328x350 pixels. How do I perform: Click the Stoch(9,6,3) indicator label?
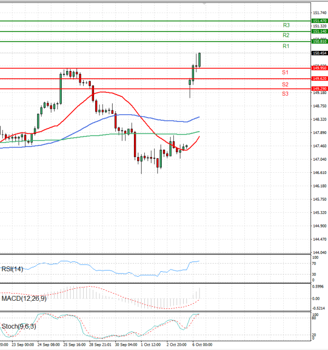coord(18,326)
